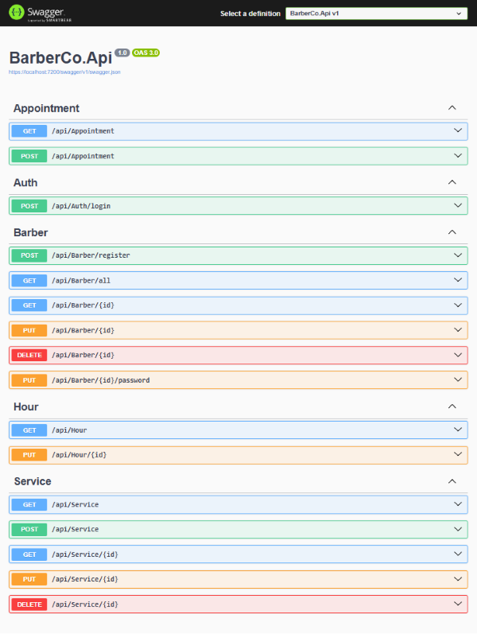This screenshot has width=477, height=634.
Task: Click the arrow on GET /api/Barber/all
Action: (x=457, y=281)
